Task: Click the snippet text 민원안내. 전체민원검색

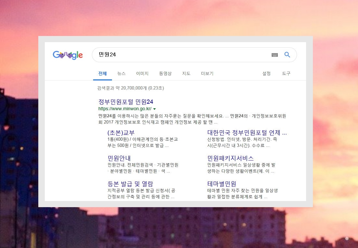Action: pyautogui.click(x=143, y=168)
